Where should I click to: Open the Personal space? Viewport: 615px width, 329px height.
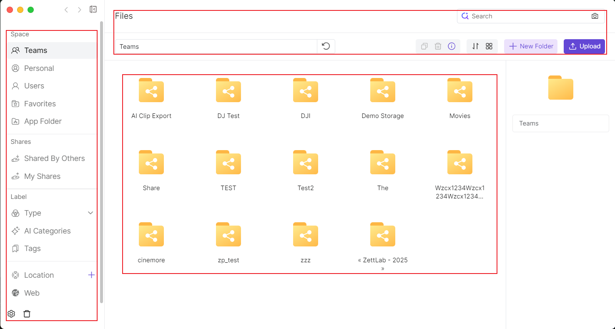tap(39, 68)
